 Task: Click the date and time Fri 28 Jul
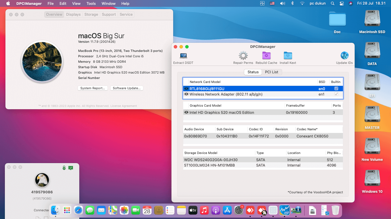pyautogui.click(x=372, y=3)
